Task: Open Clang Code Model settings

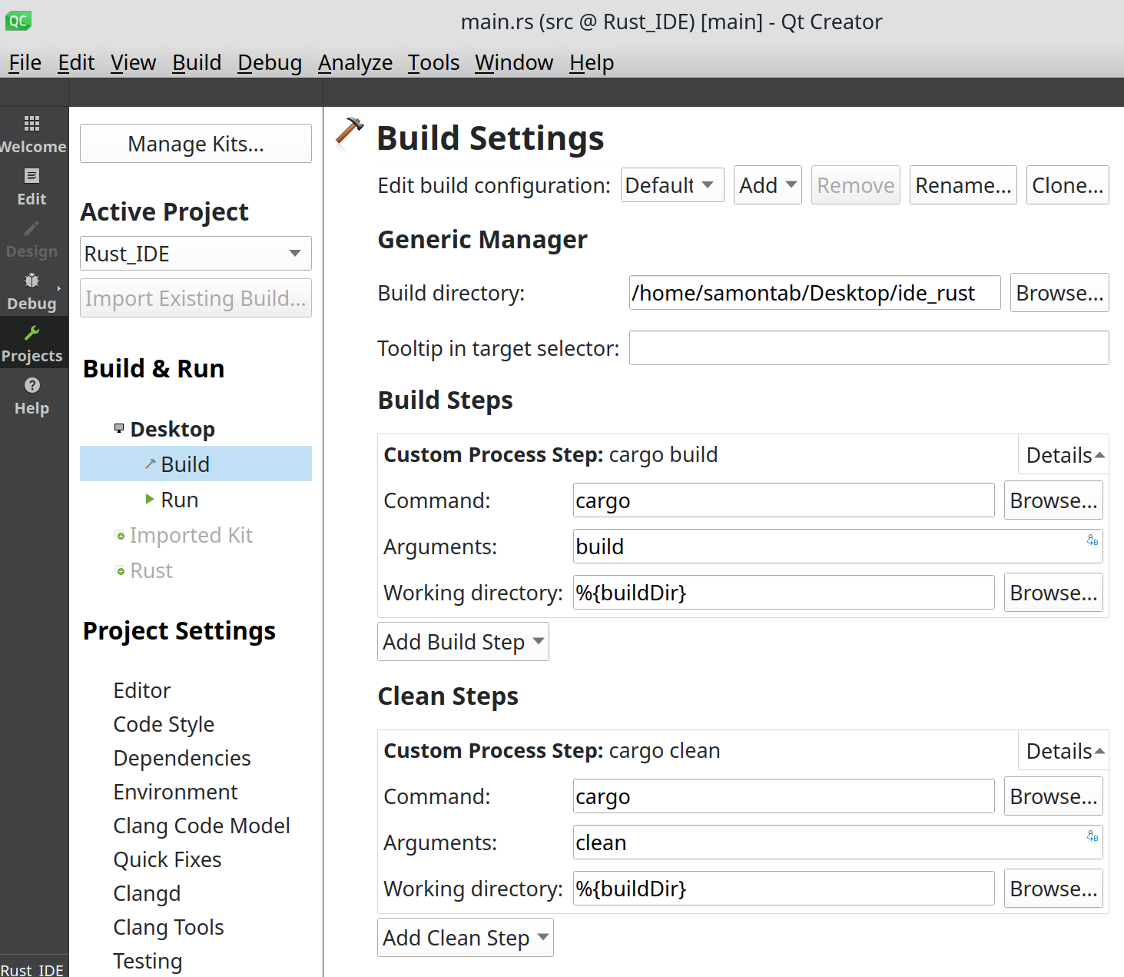Action: (x=202, y=826)
